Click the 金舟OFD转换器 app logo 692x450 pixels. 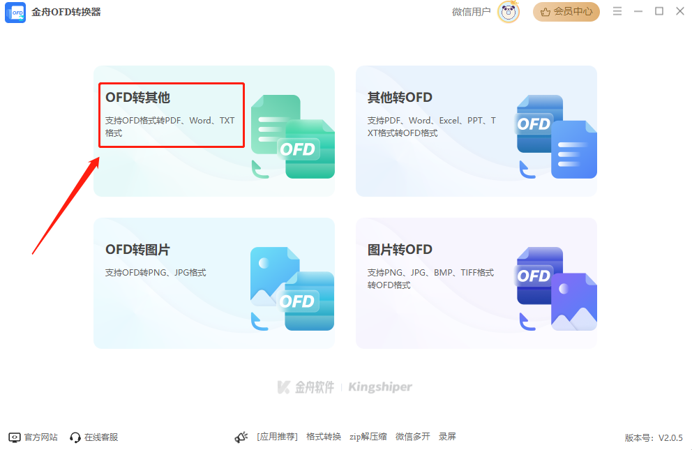15,12
